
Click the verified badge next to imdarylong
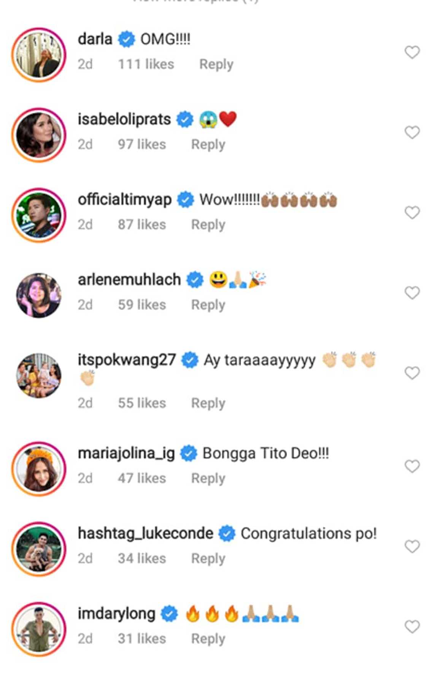pyautogui.click(x=169, y=613)
